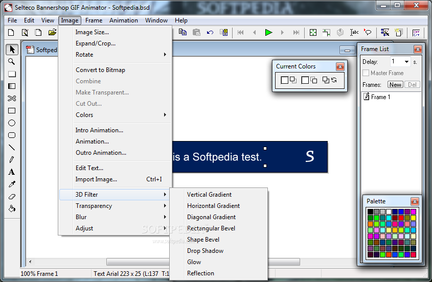This screenshot has width=432, height=282.
Task: Close the Current Colors panel
Action: 340,66
